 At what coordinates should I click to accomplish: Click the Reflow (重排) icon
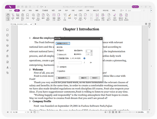point(43,15)
